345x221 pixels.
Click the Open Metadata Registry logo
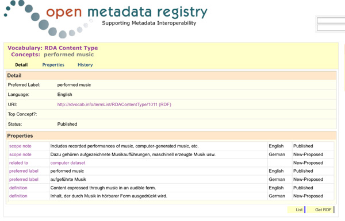pos(106,19)
